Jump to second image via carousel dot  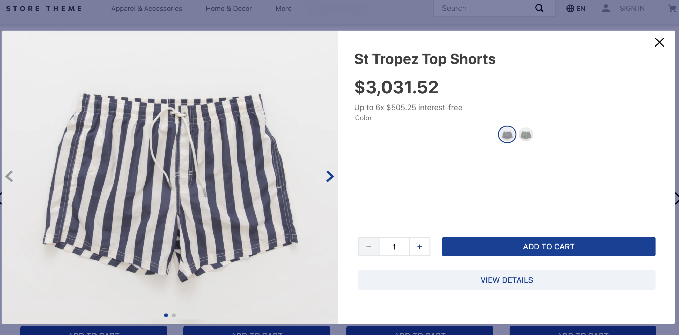tap(174, 315)
